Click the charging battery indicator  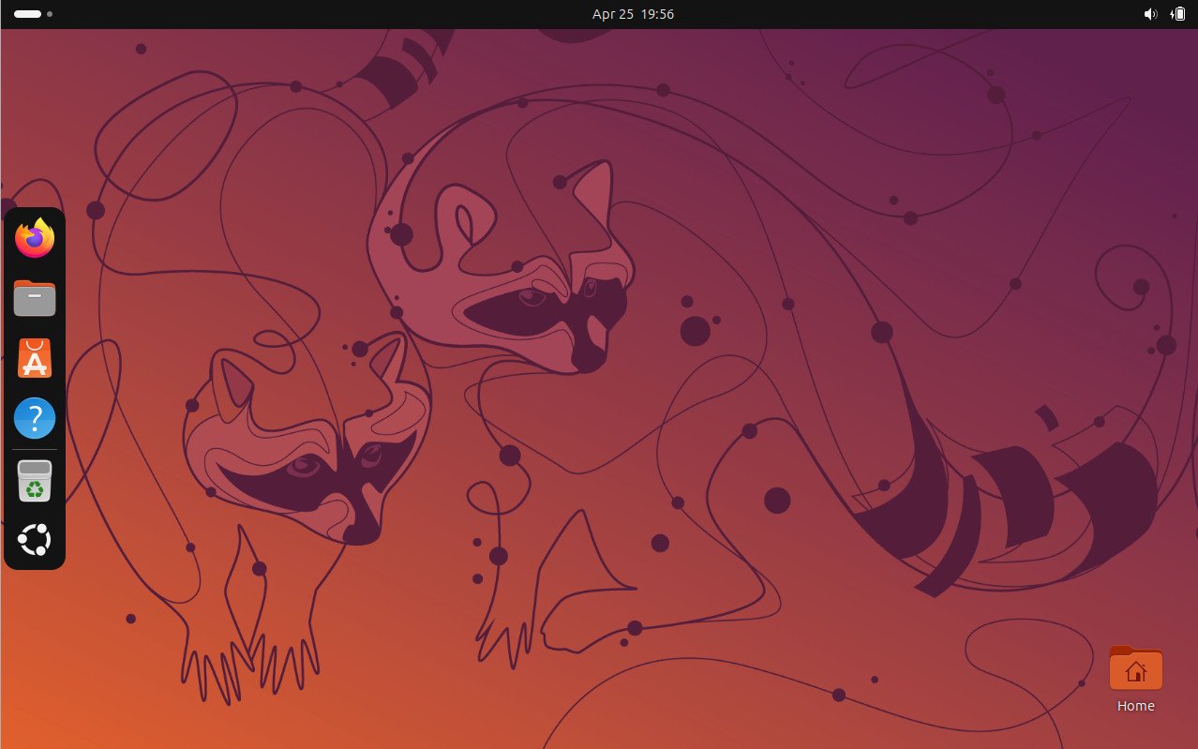(1177, 14)
